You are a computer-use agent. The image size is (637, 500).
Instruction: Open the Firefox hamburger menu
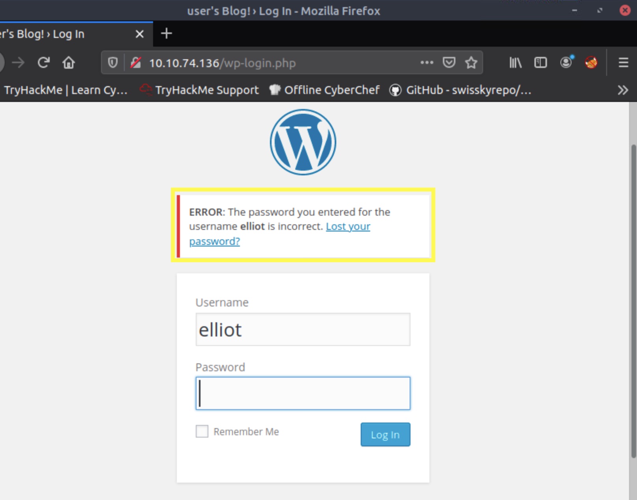click(623, 62)
